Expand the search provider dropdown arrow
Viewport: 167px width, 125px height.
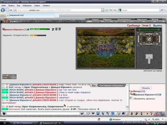pos(165,10)
